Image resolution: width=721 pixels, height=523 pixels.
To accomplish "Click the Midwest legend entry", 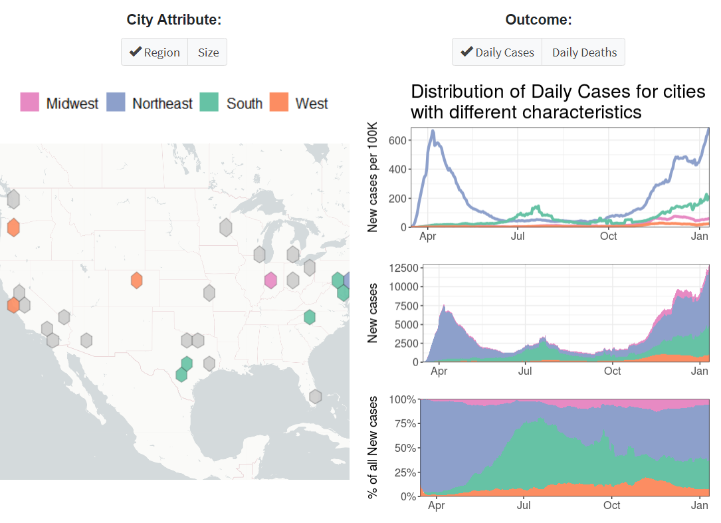I will point(73,103).
